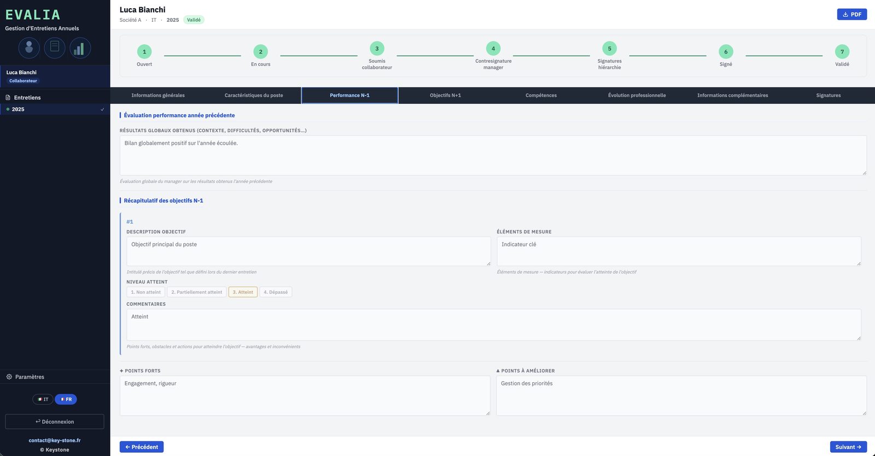Click the Suivant button
The image size is (875, 456).
[x=848, y=447]
